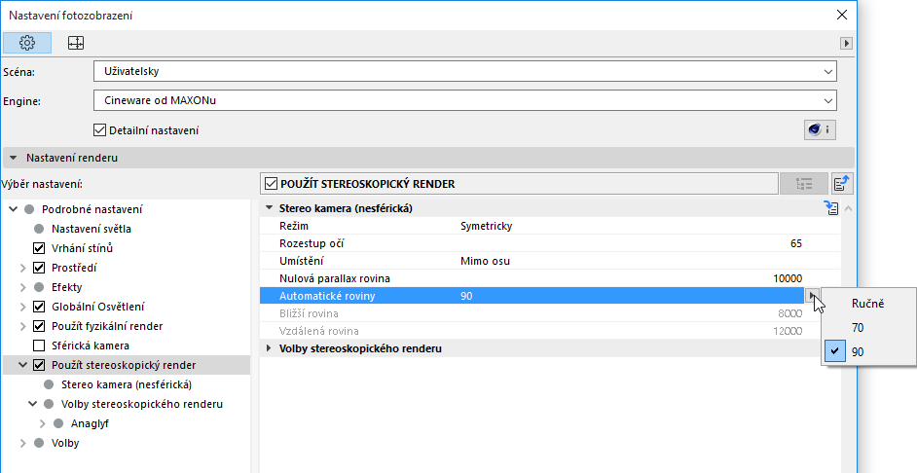917x473 pixels.
Task: Click the arrow button on Automatické roviny row
Action: pyautogui.click(x=811, y=296)
